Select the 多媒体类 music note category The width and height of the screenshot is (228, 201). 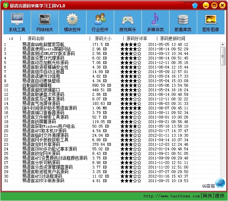tap(155, 22)
